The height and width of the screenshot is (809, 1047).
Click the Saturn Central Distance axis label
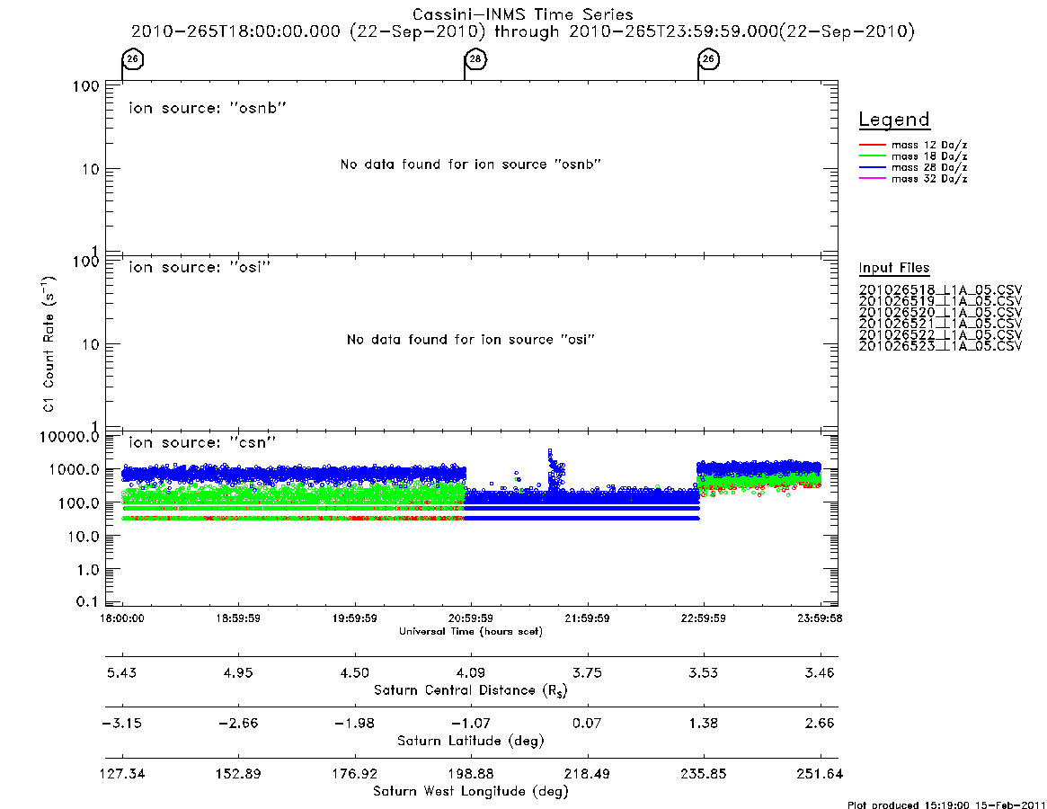pyautogui.click(x=471, y=690)
